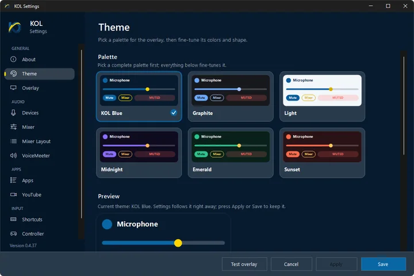This screenshot has height=276, width=414.
Task: Click the Apps list icon
Action: (13, 180)
